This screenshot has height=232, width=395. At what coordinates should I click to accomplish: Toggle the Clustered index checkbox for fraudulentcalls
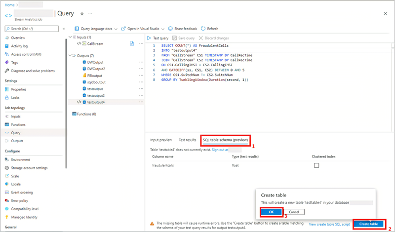click(x=316, y=165)
